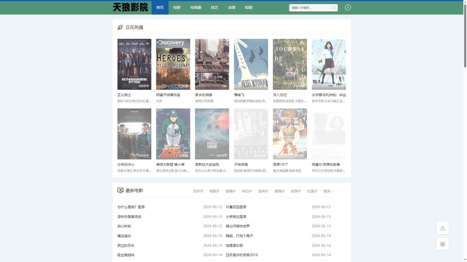Open the 家乡的消息 poster thumbnail
Viewport: 467px width, 262px height.
[x=212, y=64]
